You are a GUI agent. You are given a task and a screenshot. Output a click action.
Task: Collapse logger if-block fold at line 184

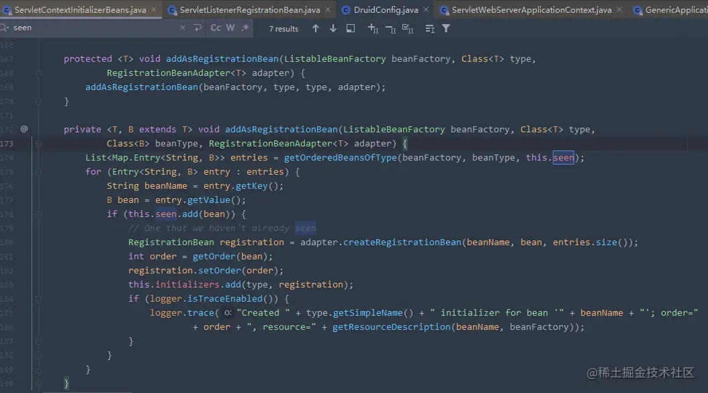[38, 298]
